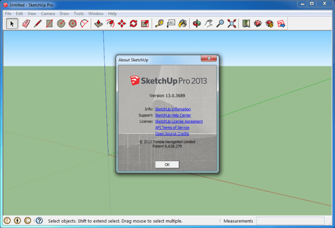The image size is (335, 228).
Task: Open the SketchUp Help Center link
Action: (x=173, y=115)
